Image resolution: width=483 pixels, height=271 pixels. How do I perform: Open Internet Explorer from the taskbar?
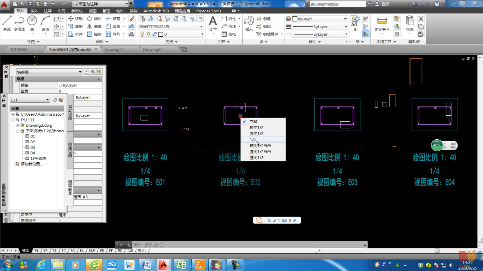tap(41, 265)
